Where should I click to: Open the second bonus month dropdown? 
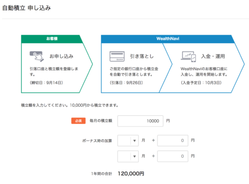point(128,156)
